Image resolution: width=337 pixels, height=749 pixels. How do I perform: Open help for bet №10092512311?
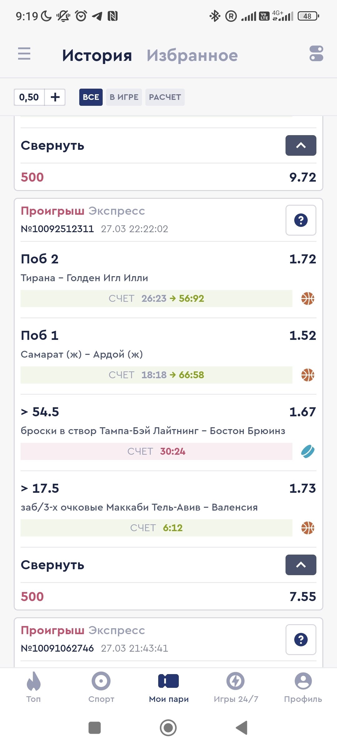(301, 220)
